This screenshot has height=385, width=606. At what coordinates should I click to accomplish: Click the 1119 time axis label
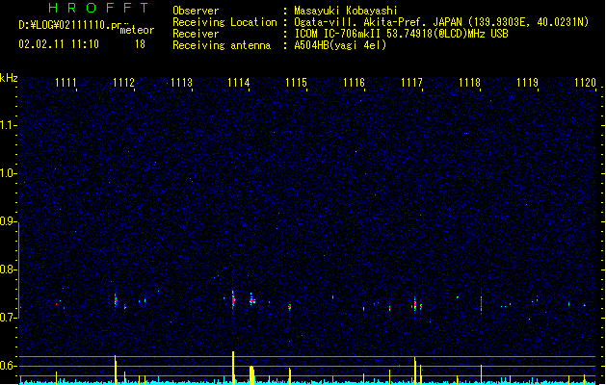coord(528,83)
